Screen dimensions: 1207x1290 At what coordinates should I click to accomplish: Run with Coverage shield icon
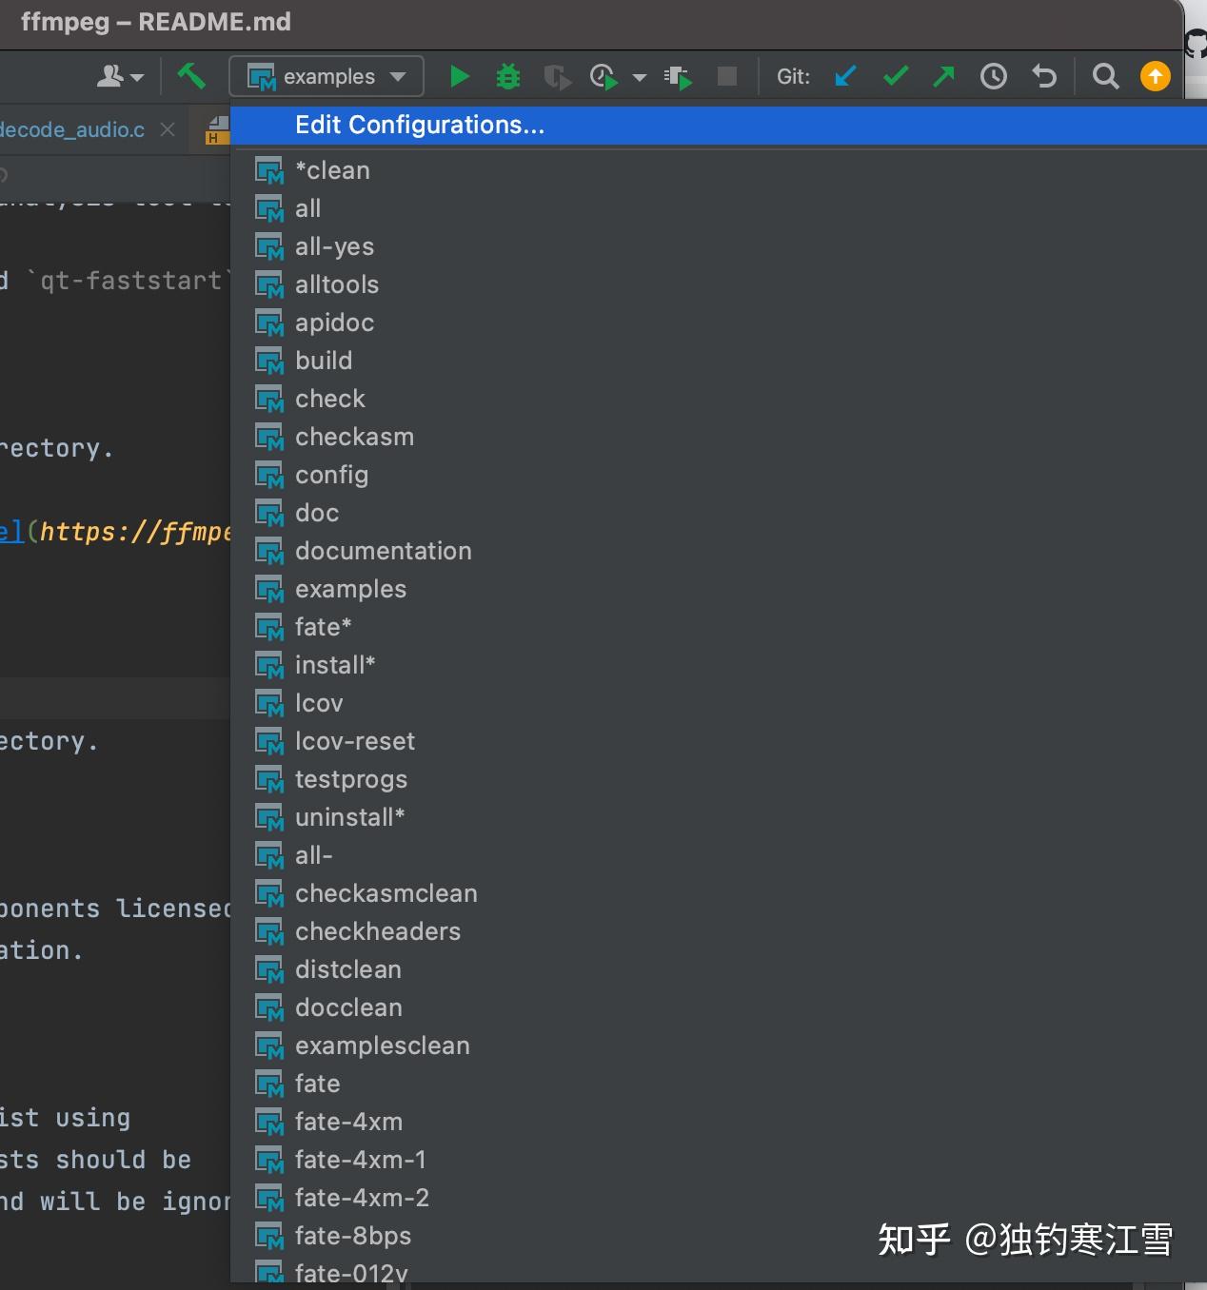[557, 76]
